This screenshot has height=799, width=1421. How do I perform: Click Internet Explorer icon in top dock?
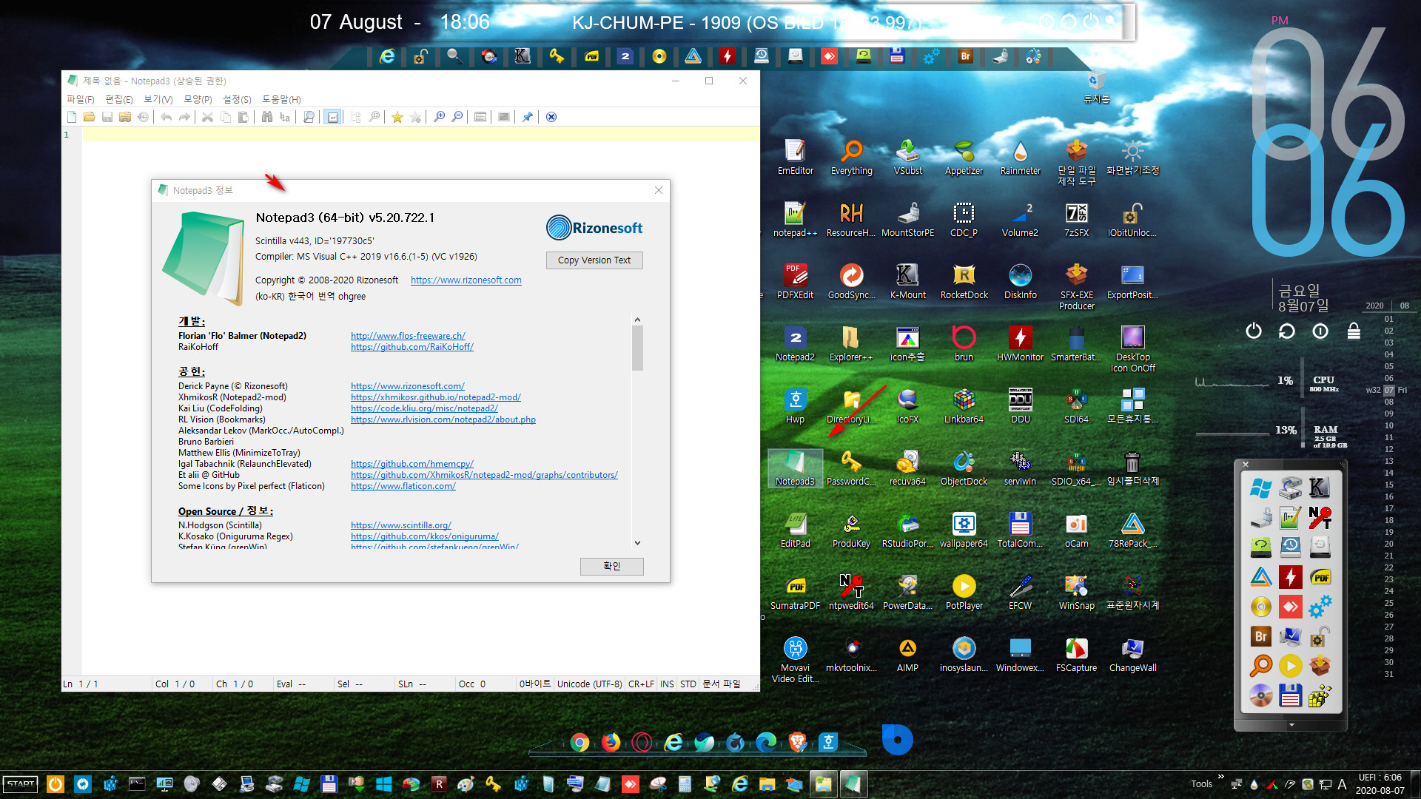pyautogui.click(x=386, y=56)
